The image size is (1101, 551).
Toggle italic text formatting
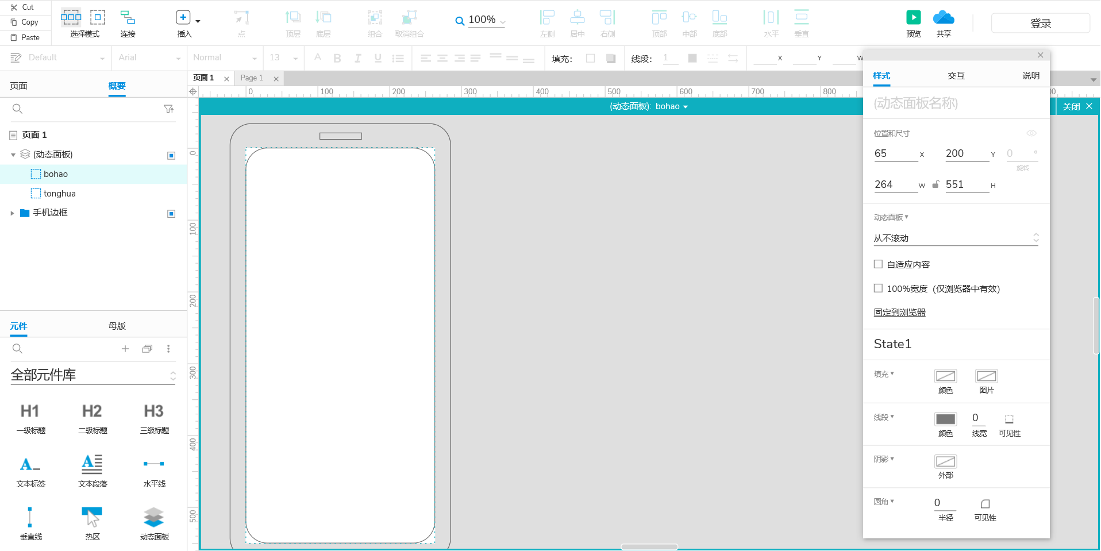(357, 58)
